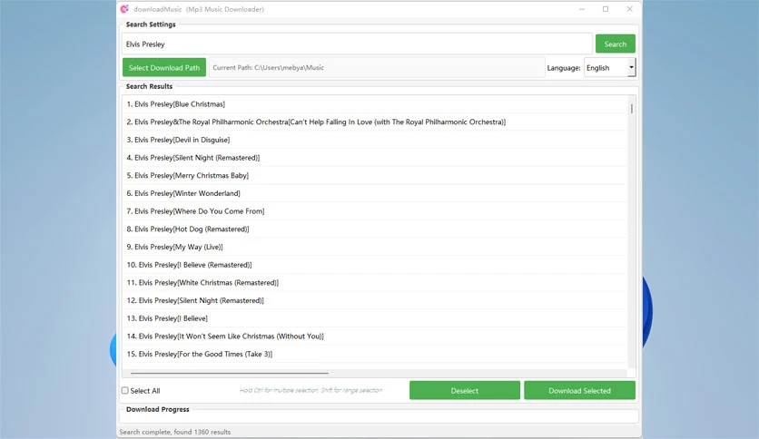Select result 14 It Won't Seem Like Christmas

375,337
